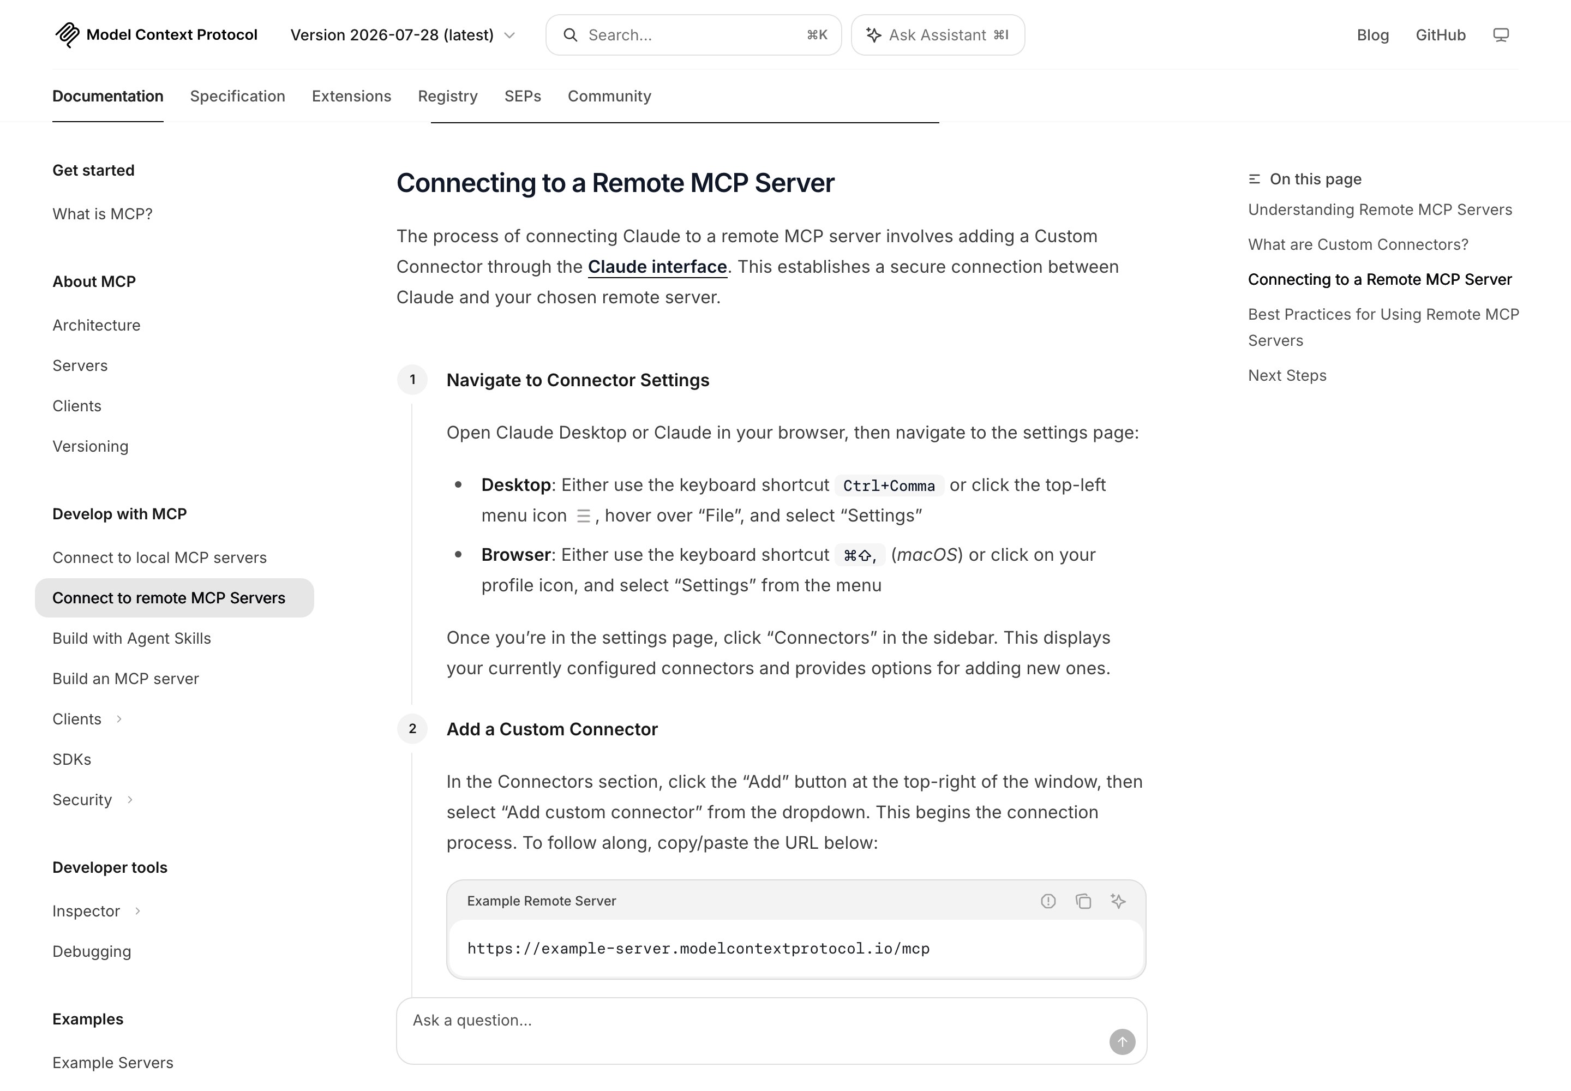Open the Blog link

1373,35
